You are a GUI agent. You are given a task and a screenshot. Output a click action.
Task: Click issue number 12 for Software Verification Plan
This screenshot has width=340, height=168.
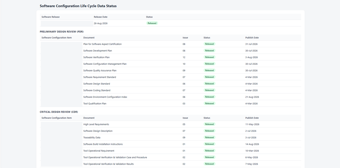tap(184, 57)
